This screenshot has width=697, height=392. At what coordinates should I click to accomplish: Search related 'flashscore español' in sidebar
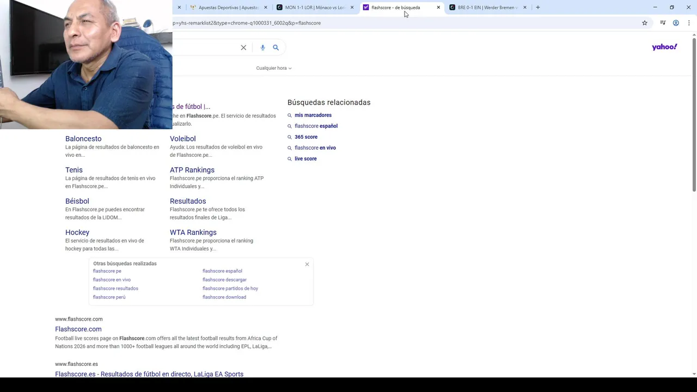(x=316, y=126)
